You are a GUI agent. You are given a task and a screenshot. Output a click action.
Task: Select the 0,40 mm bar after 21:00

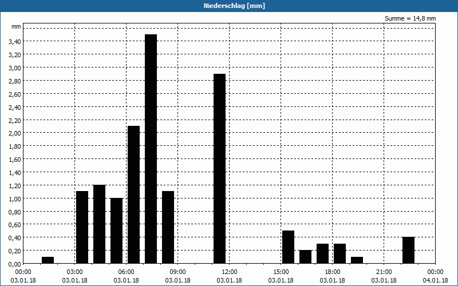(408, 251)
